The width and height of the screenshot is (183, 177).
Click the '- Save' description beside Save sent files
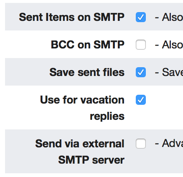pos(169,72)
